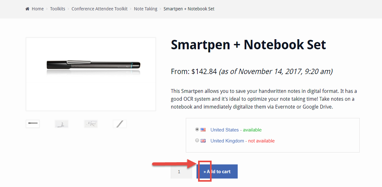This screenshot has width=382, height=187.
Task: Click the United States link
Action: tap(224, 129)
